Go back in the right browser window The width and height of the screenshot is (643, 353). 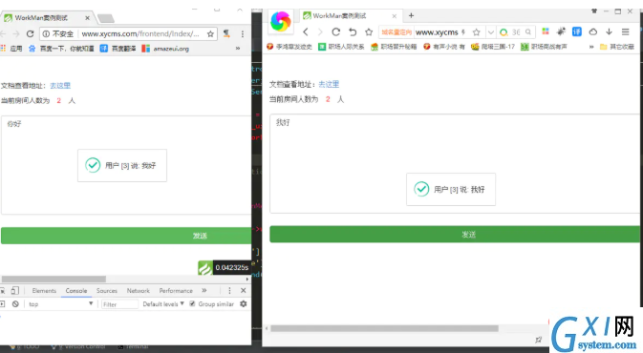pos(306,31)
